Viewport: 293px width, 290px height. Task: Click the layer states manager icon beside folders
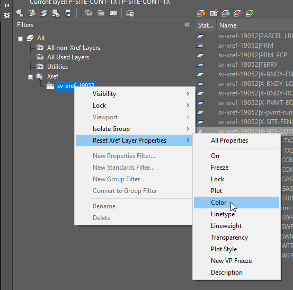[x=113, y=13]
